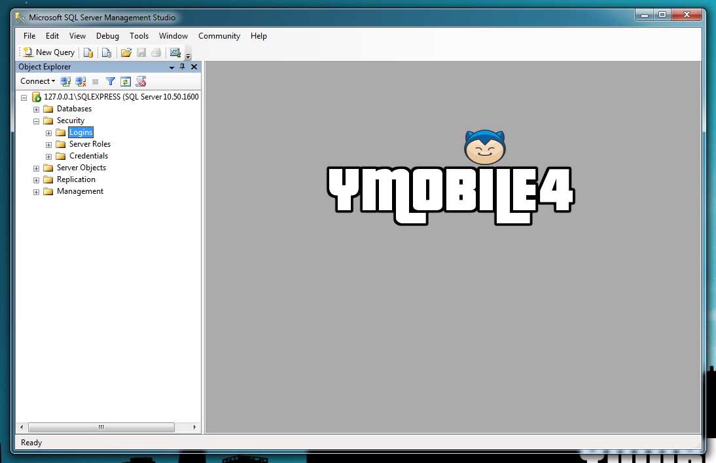The height and width of the screenshot is (463, 716).
Task: Click Database Engine Query icon
Action: 88,52
